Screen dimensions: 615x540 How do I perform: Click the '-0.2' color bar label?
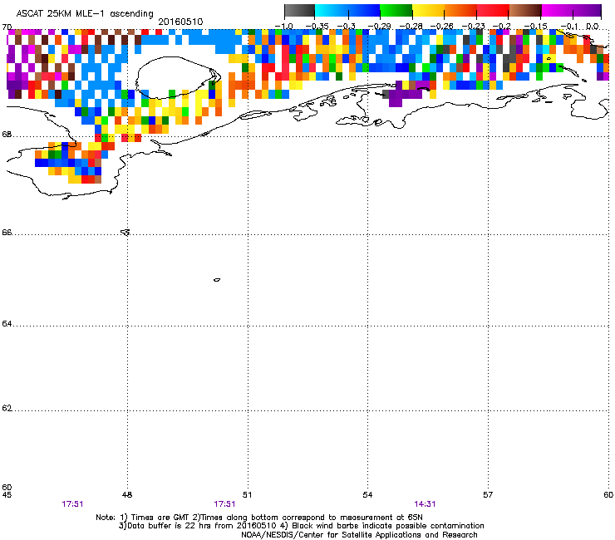[x=502, y=27]
